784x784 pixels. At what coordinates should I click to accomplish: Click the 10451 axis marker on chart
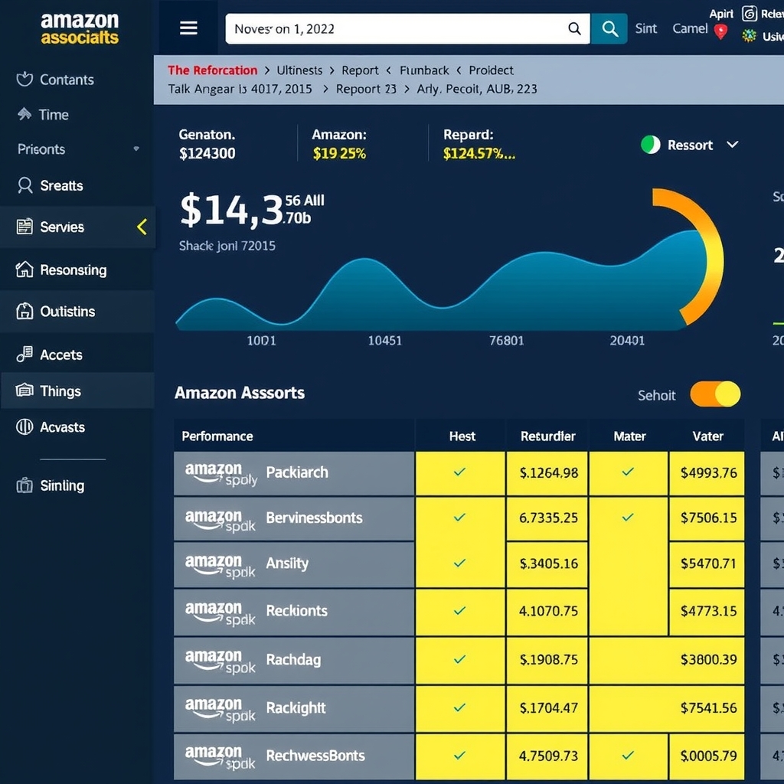[x=384, y=341]
